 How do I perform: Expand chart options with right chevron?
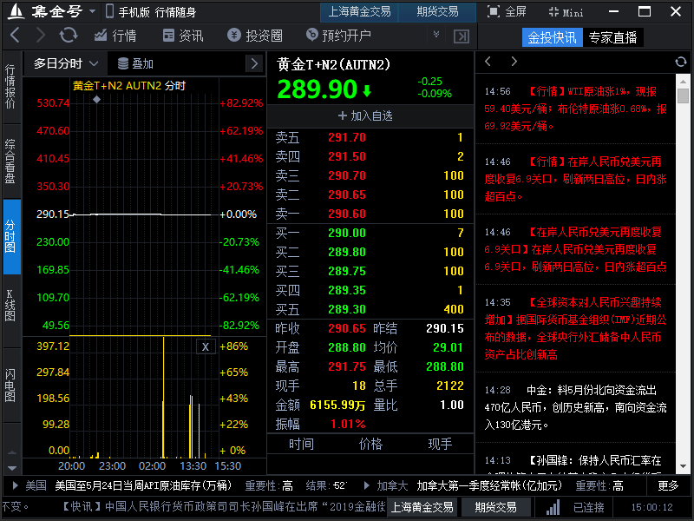click(253, 63)
